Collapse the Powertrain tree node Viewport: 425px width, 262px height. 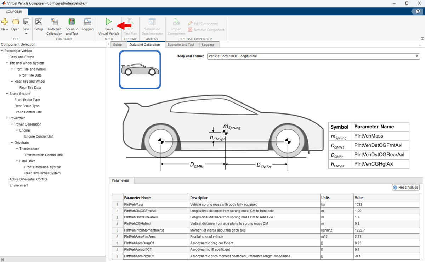coord(7,118)
